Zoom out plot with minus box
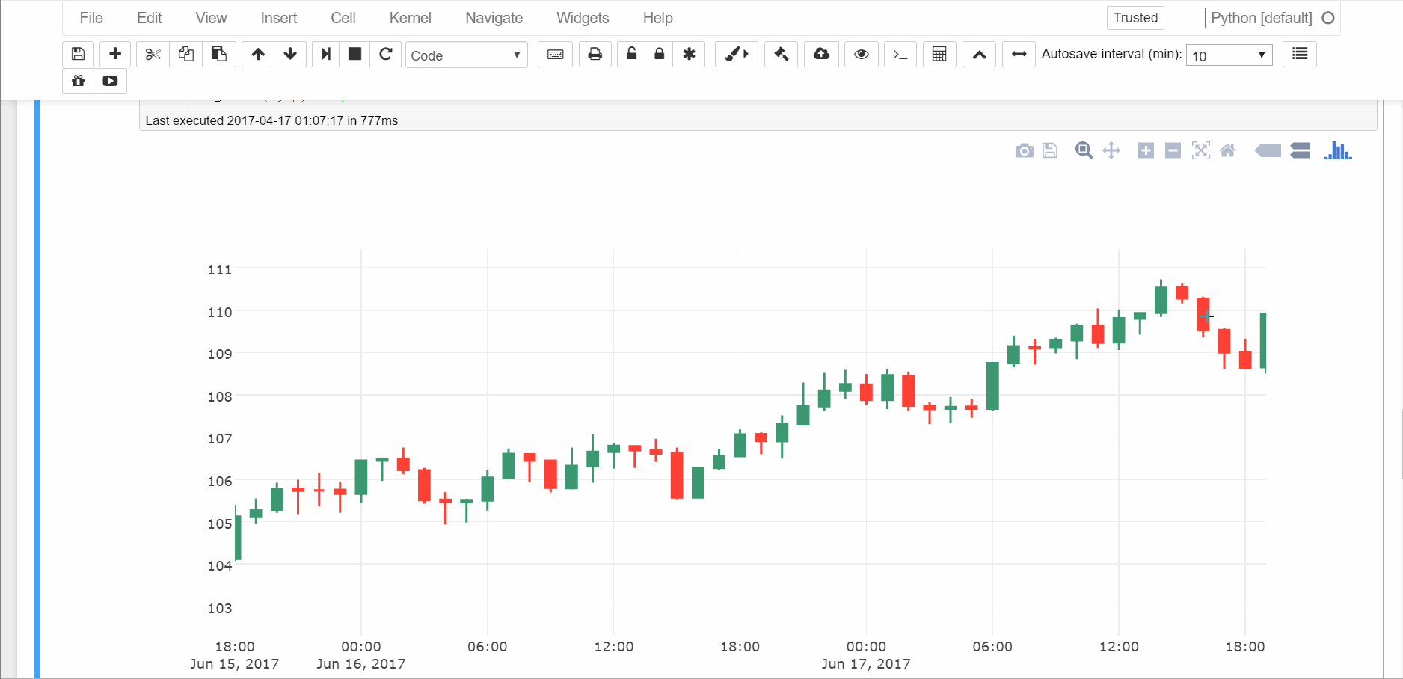 coord(1173,151)
